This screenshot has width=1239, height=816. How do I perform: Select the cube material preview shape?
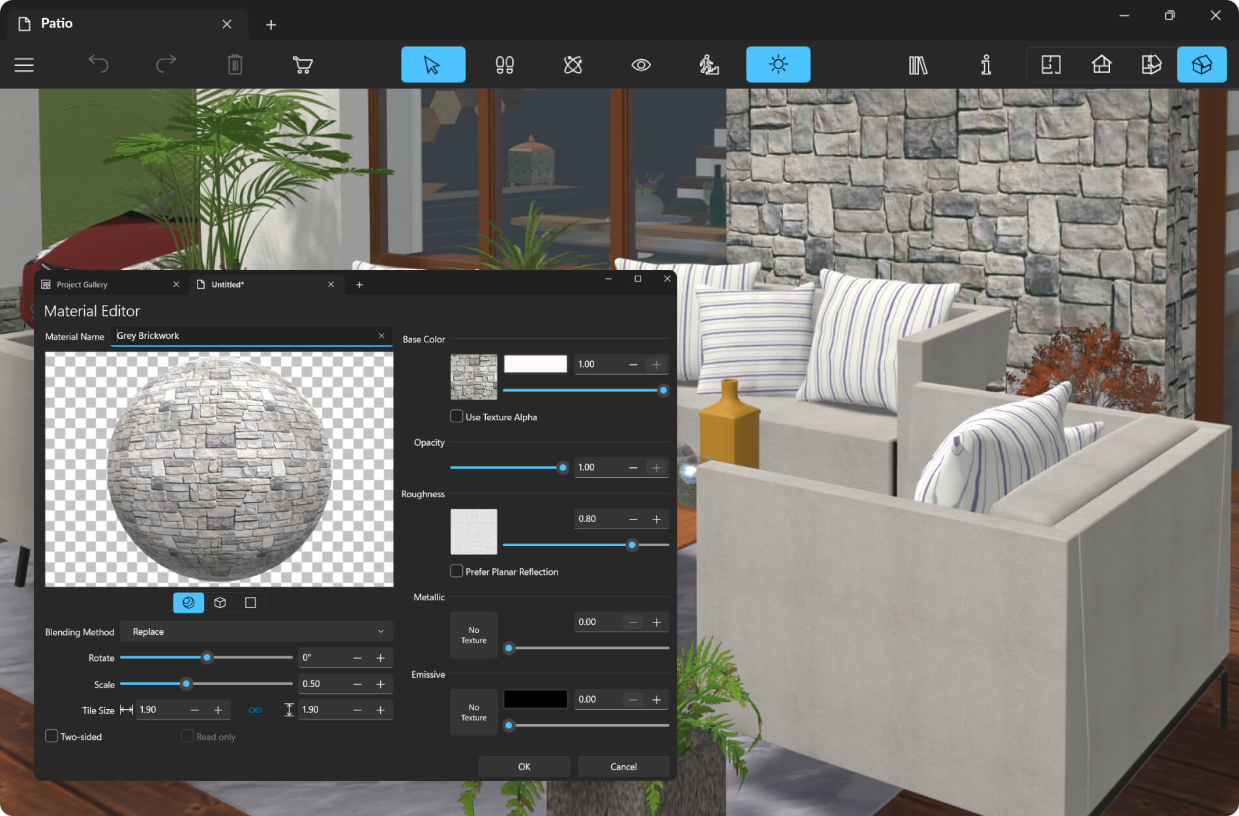tap(219, 602)
